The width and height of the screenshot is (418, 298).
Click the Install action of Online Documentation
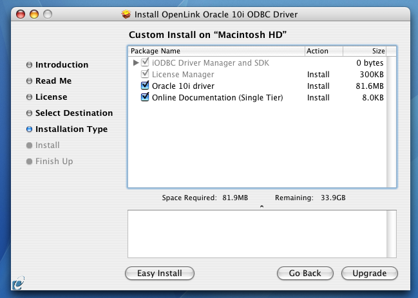(x=318, y=98)
